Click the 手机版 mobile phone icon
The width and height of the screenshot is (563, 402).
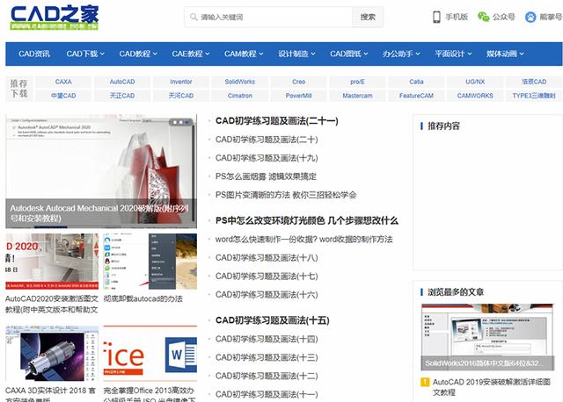coord(436,17)
